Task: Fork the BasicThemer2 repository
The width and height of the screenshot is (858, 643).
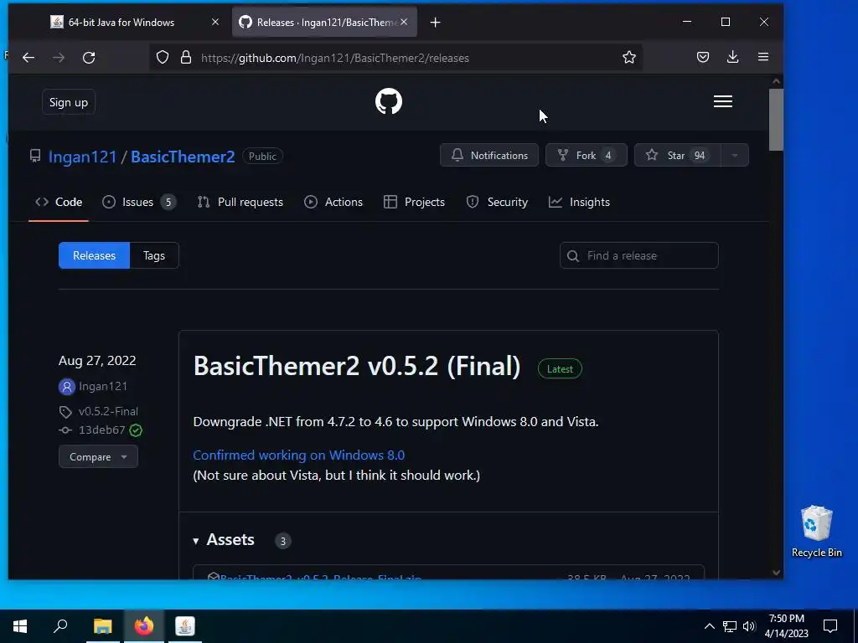Action: click(x=586, y=155)
